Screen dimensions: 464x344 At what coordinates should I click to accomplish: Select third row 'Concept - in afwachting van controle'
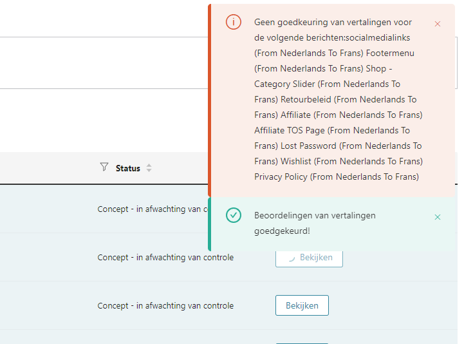tap(165, 306)
